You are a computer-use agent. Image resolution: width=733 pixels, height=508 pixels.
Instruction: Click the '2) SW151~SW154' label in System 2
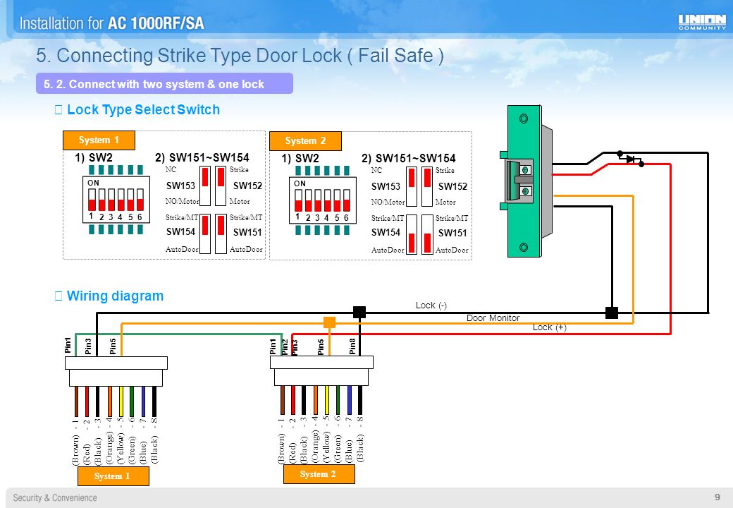pos(409,158)
